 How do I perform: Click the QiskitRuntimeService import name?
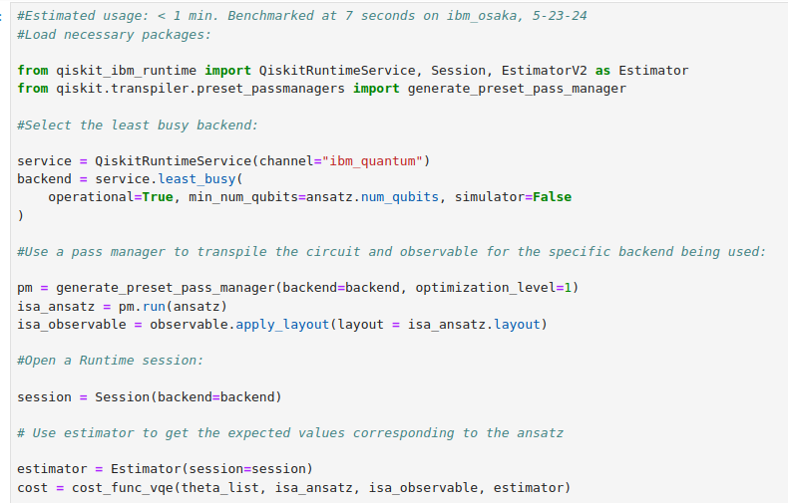pos(337,71)
